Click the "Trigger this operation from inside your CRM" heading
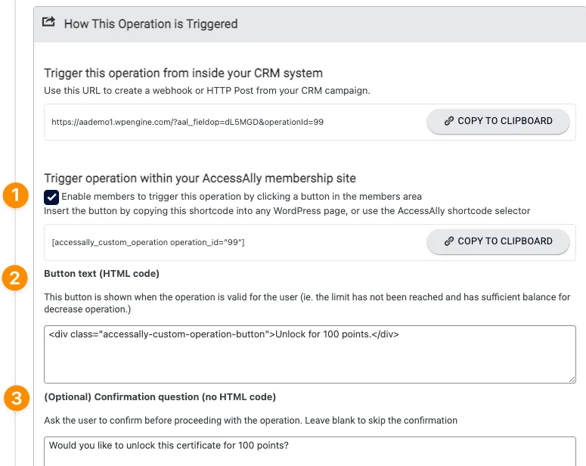Screen dimensions: 586x466 184,73
